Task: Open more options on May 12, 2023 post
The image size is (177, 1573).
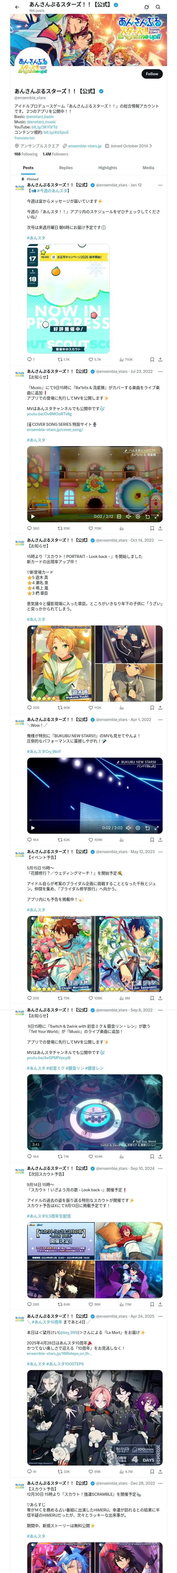Action: click(160, 851)
